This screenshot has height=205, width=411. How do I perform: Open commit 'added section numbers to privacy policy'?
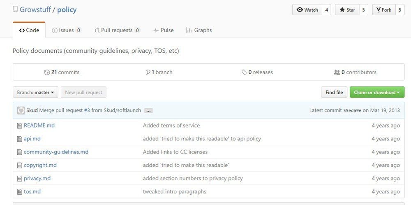193,179
